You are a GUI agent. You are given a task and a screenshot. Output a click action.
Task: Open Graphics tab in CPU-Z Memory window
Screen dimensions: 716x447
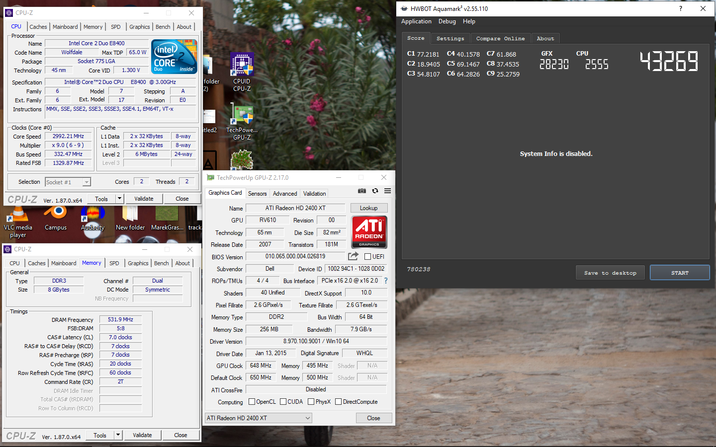point(138,263)
